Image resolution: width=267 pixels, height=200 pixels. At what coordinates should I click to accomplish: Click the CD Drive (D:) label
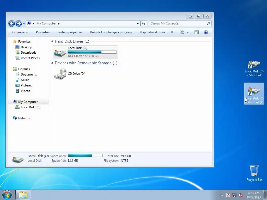pyautogui.click(x=77, y=74)
